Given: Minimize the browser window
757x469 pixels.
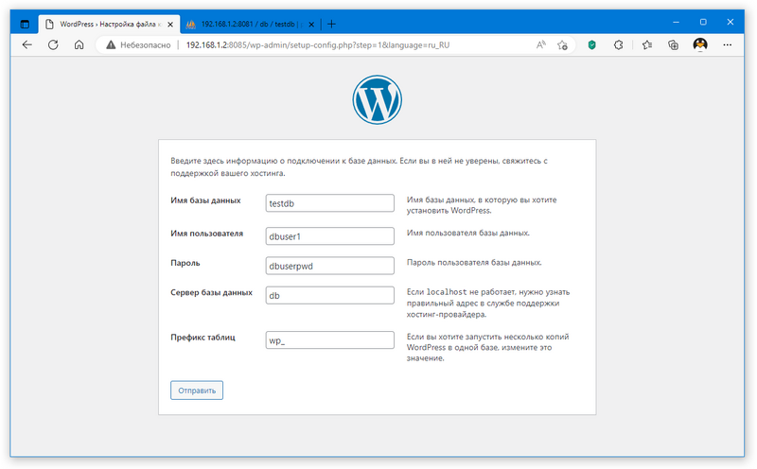Looking at the screenshot, I should (676, 22).
